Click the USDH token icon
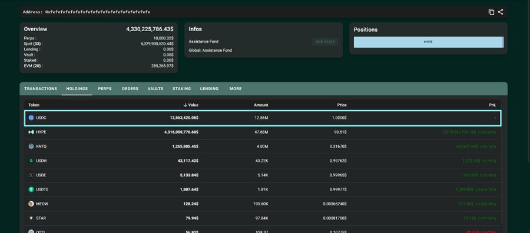This screenshot has height=233, width=530. [x=31, y=161]
